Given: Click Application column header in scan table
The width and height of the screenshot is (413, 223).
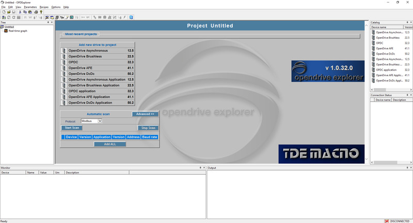Looking at the screenshot, I should [x=102, y=137].
